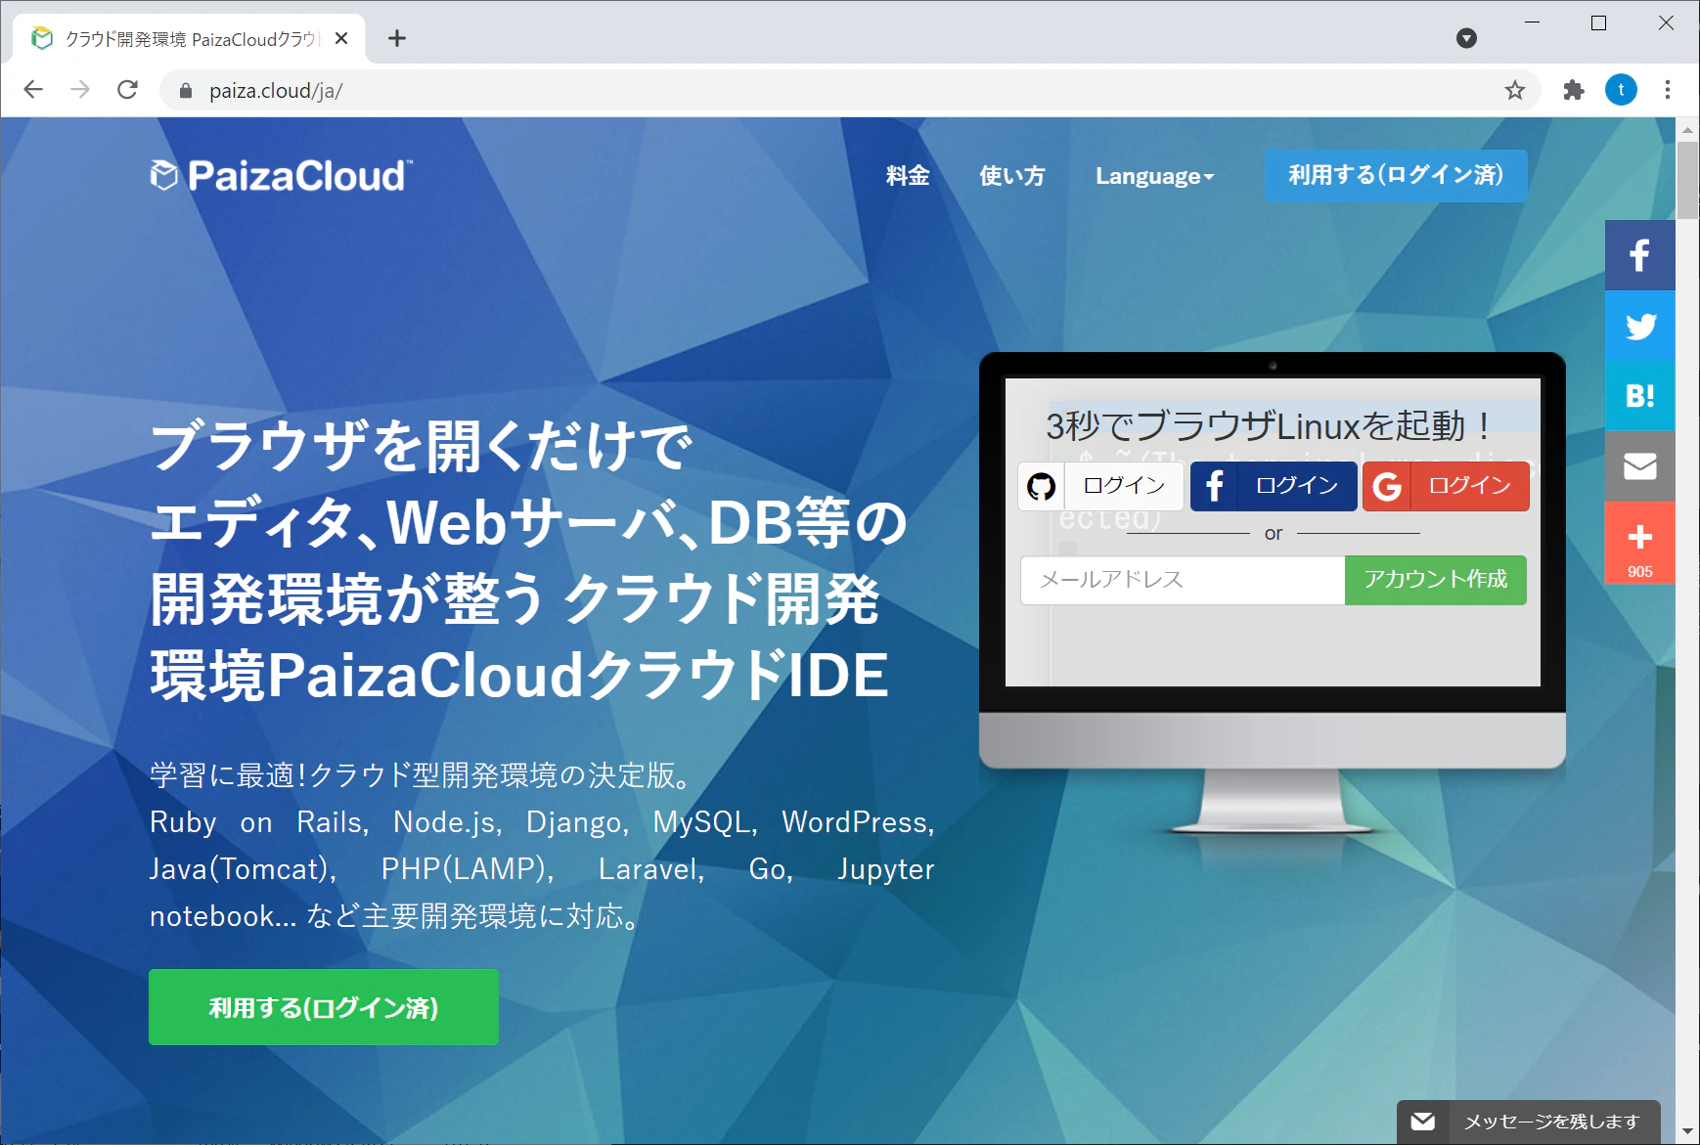This screenshot has width=1700, height=1145.
Task: Minimize the Chrome window
Action: point(1532,22)
